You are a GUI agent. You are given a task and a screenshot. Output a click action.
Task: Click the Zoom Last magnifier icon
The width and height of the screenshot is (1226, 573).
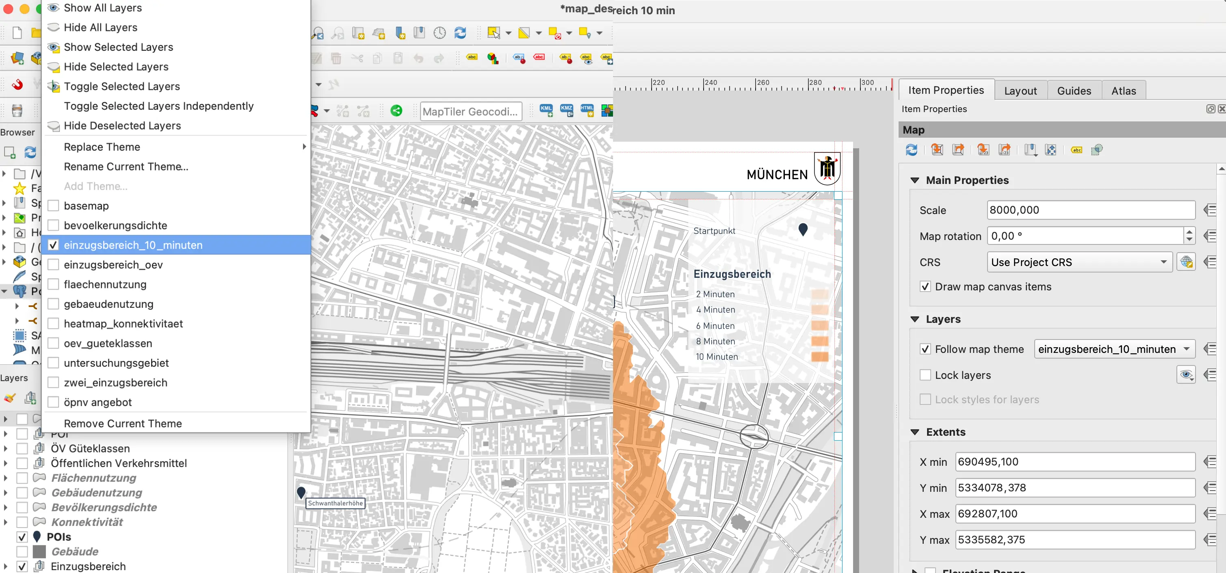coord(317,33)
